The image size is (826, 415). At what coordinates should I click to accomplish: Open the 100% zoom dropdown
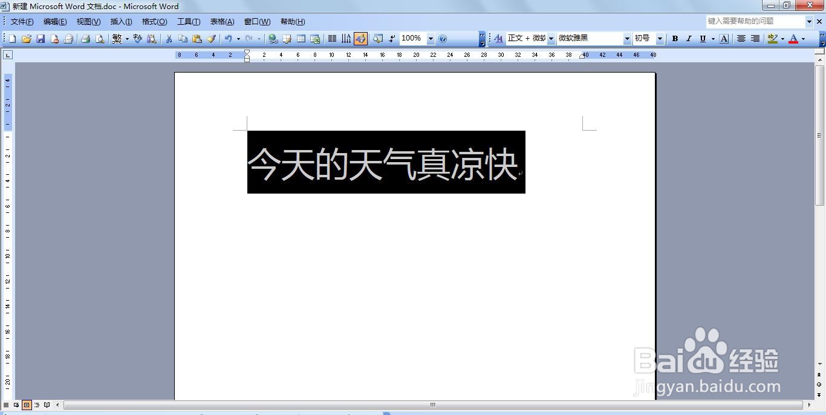[x=431, y=39]
